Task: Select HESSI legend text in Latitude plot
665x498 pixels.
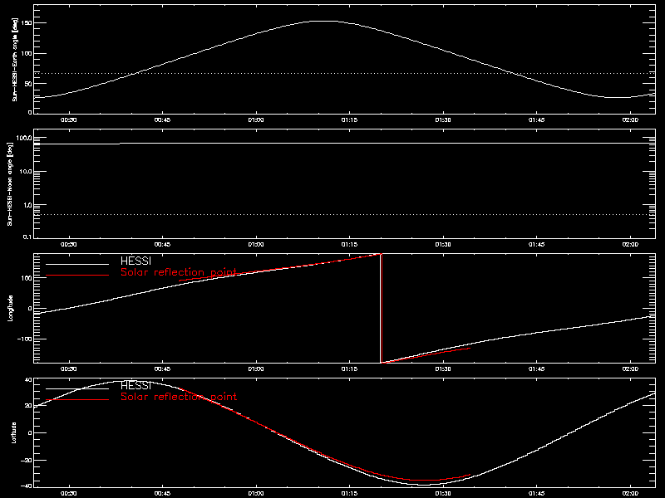Action: (135, 385)
